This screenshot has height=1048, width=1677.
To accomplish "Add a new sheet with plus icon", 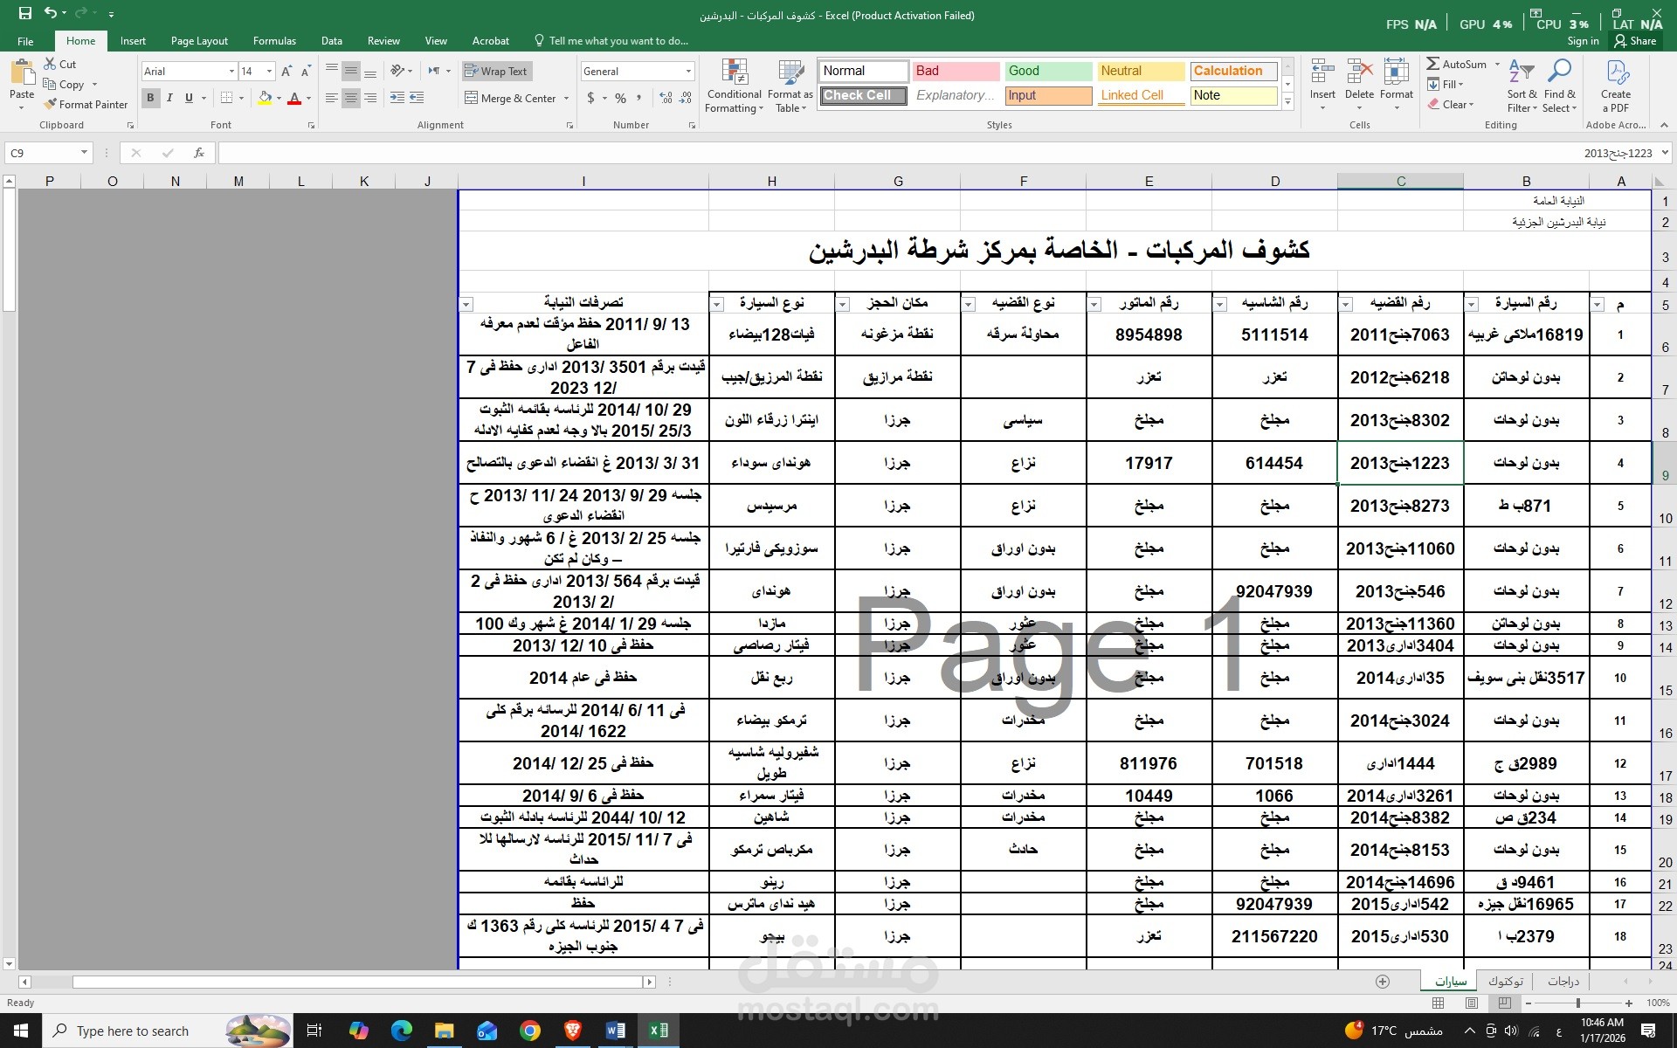I will 1383,982.
